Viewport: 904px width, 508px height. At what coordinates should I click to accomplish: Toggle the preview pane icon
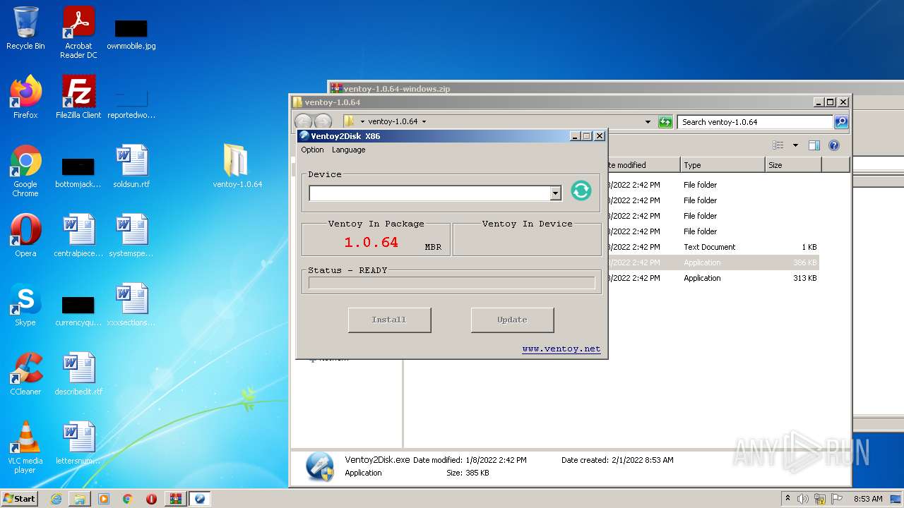pyautogui.click(x=814, y=145)
